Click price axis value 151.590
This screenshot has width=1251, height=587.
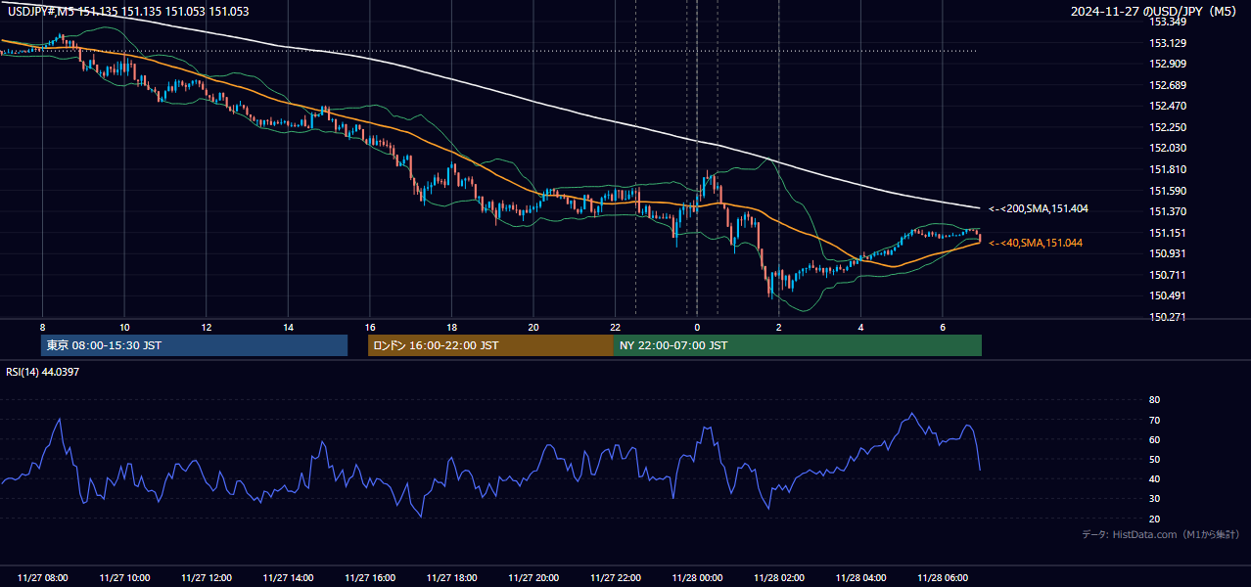click(1168, 191)
